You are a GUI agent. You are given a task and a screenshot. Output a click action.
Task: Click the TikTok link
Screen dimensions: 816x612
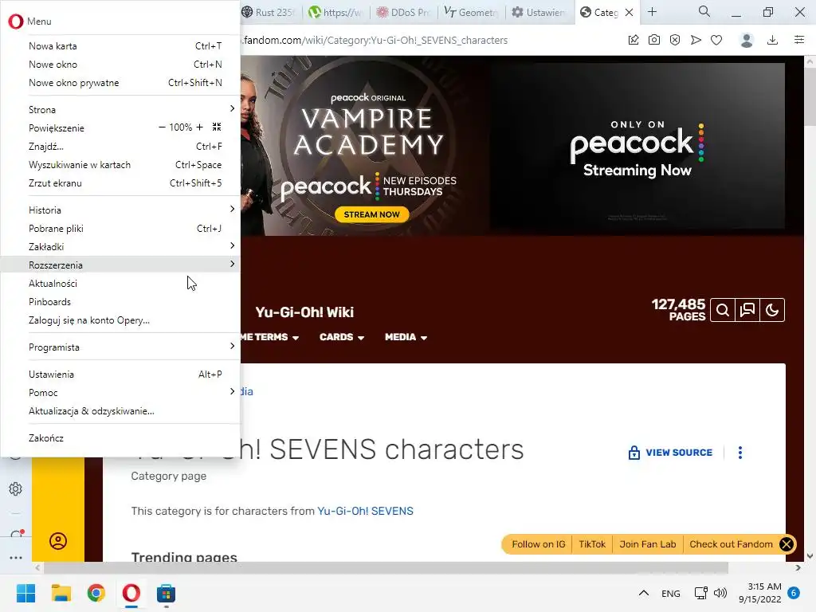[x=592, y=544]
